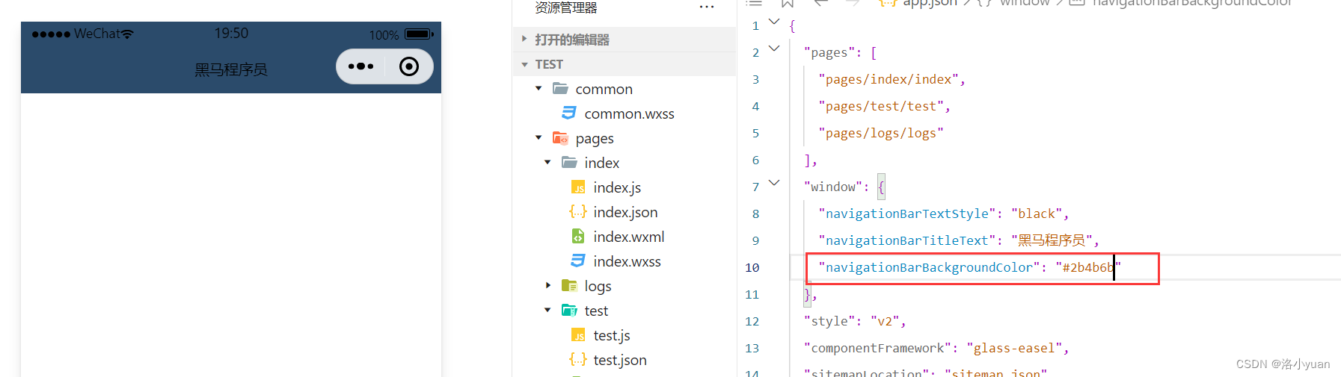Screen dimensions: 1341x377
Task: Open the simulator capsule menu (three dots)
Action: click(360, 66)
